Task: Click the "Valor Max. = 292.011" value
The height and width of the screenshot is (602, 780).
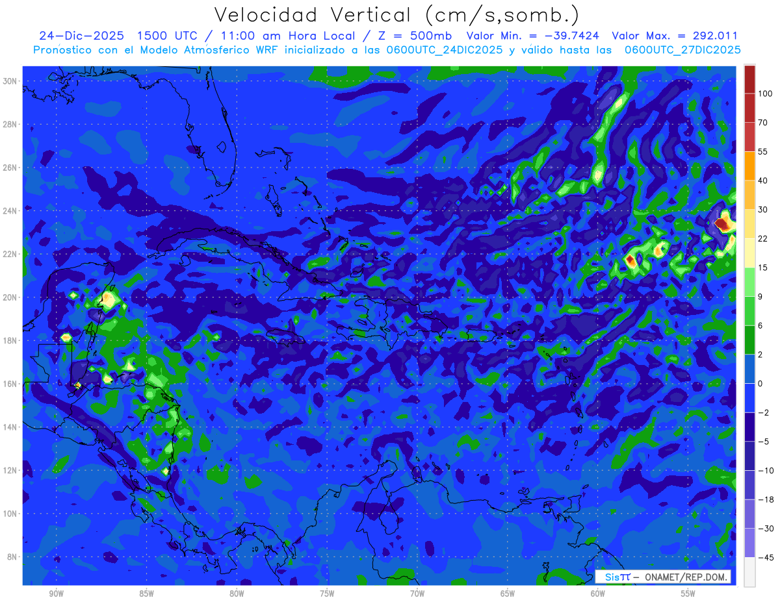Action: tap(675, 36)
